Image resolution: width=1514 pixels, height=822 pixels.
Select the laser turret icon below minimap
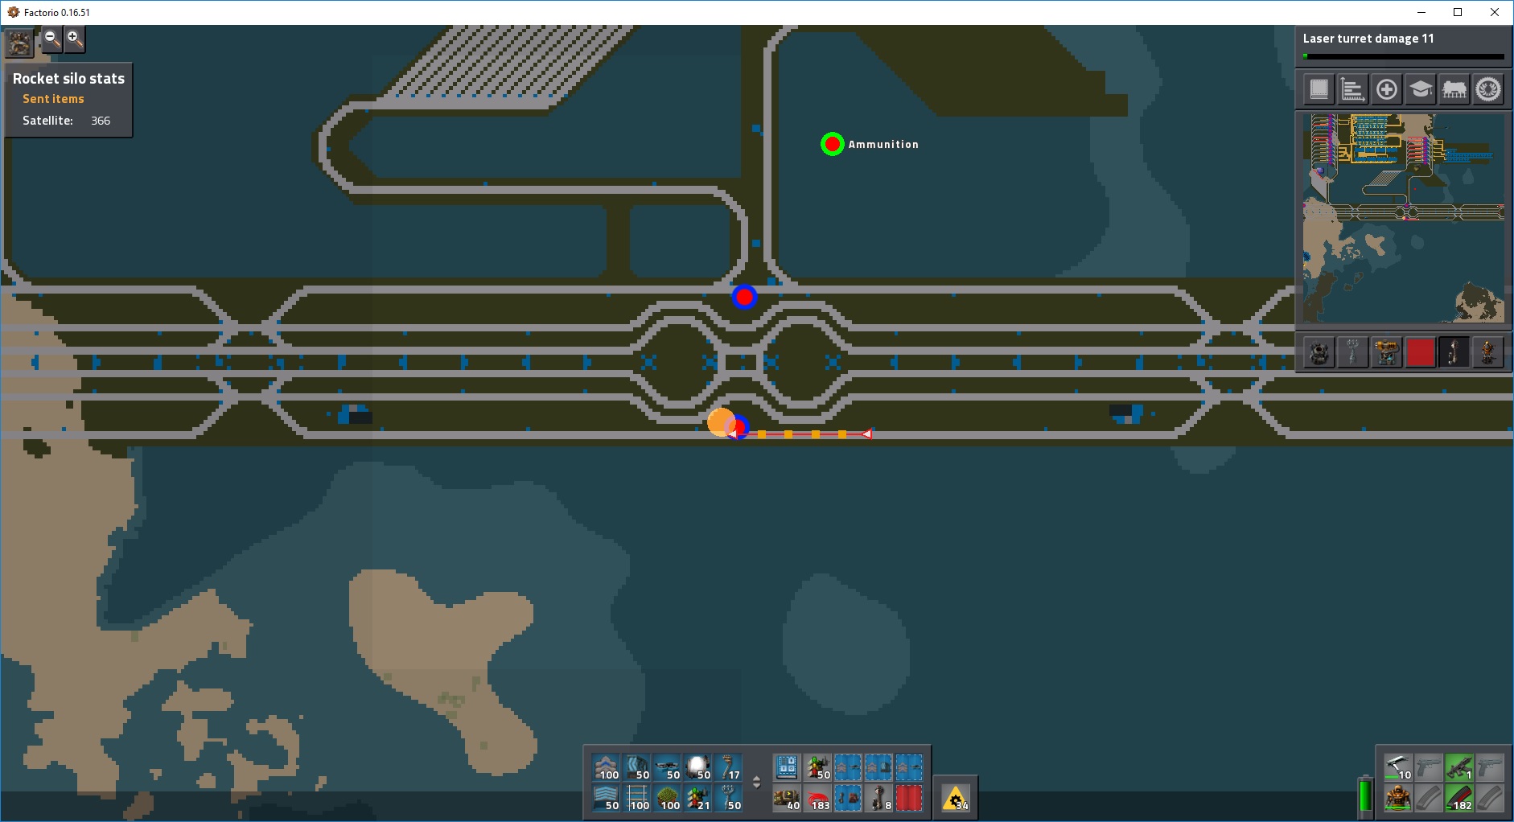coord(1387,352)
